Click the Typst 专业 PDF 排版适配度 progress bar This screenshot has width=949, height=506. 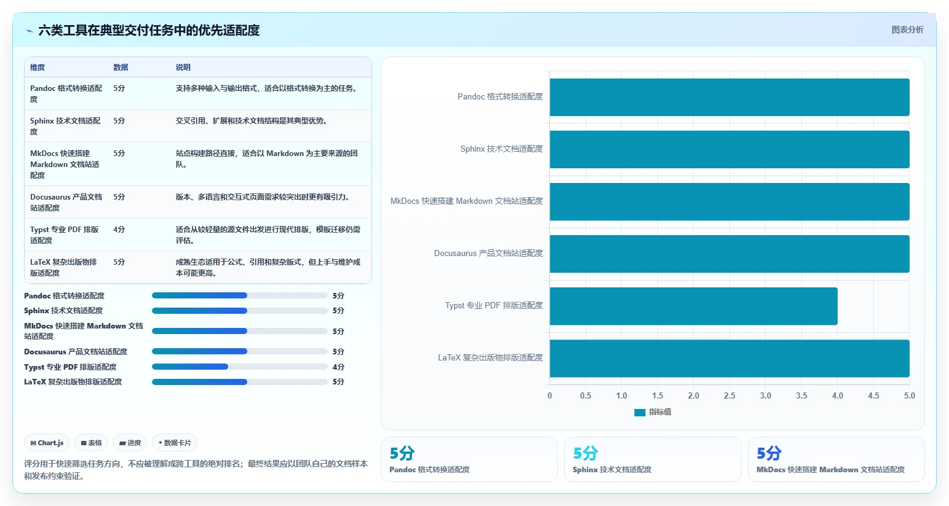point(239,367)
